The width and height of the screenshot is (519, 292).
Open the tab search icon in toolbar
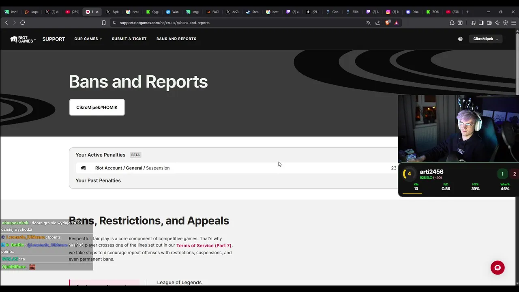click(x=460, y=23)
